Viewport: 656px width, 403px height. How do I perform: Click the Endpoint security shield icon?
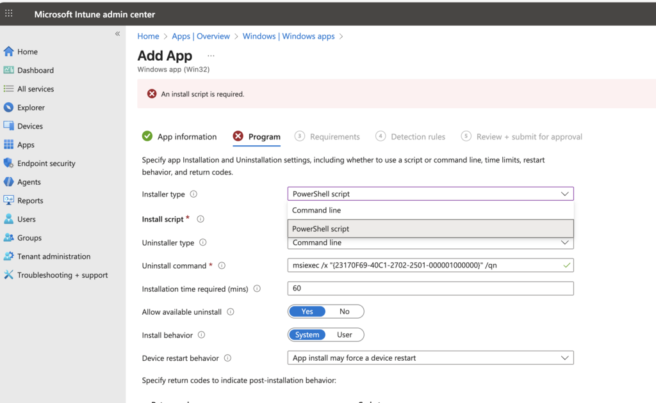pos(8,163)
